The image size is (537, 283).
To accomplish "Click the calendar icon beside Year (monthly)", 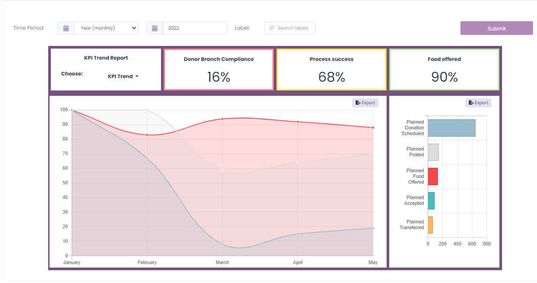I will click(66, 28).
